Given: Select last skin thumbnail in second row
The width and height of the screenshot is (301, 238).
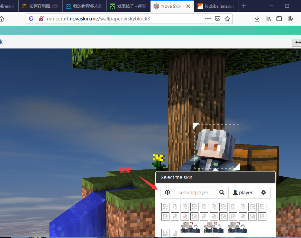Looking at the screenshot, I should 262,217.
